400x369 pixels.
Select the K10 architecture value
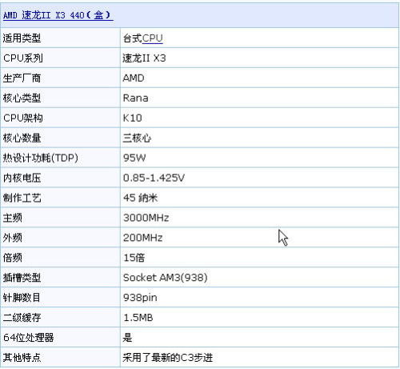[132, 118]
